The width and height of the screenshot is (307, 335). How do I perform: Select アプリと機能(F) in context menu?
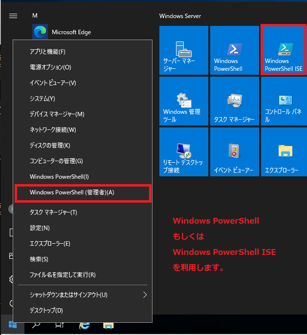(x=83, y=52)
